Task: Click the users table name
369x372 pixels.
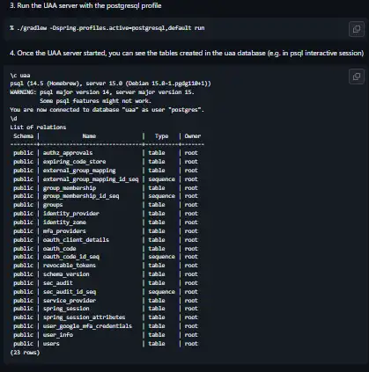Action: (51, 344)
